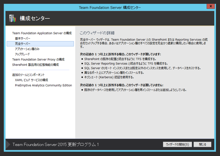
Task: Close the window with the red X
Action: [x=211, y=6]
